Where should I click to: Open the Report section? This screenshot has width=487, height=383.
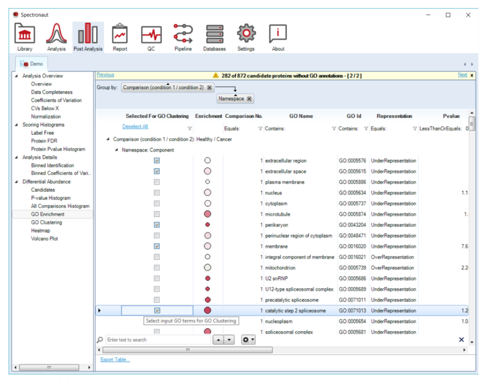tap(120, 37)
